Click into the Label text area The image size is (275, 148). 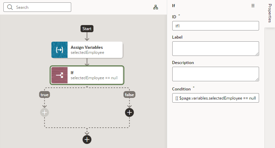click(x=215, y=48)
